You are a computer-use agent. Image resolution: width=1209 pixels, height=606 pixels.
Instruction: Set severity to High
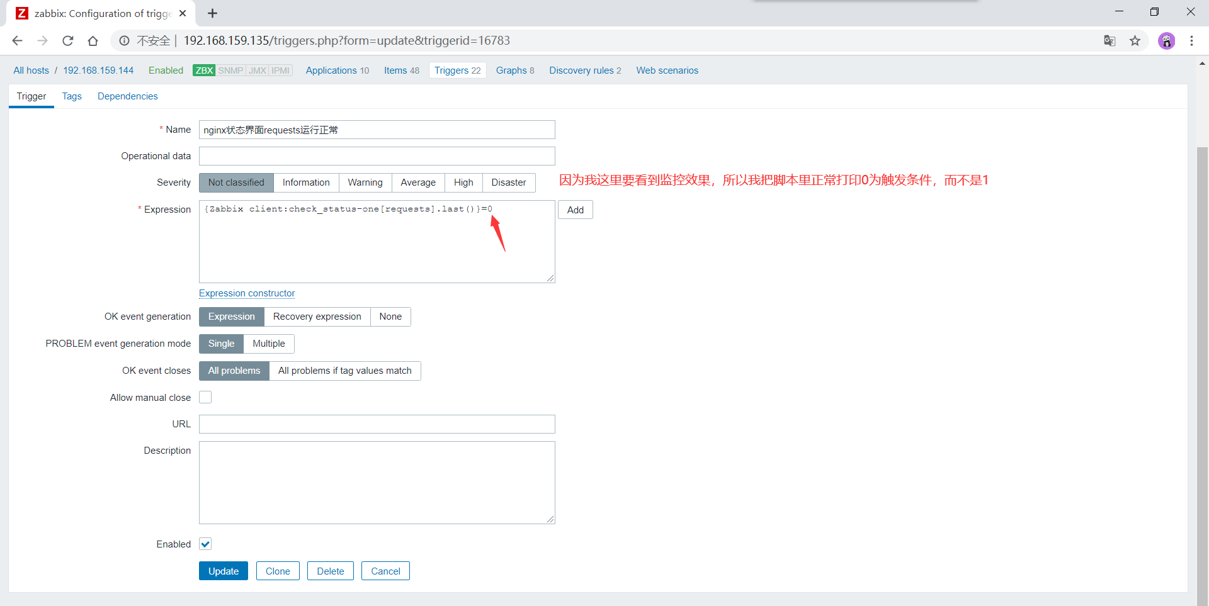[x=463, y=182]
